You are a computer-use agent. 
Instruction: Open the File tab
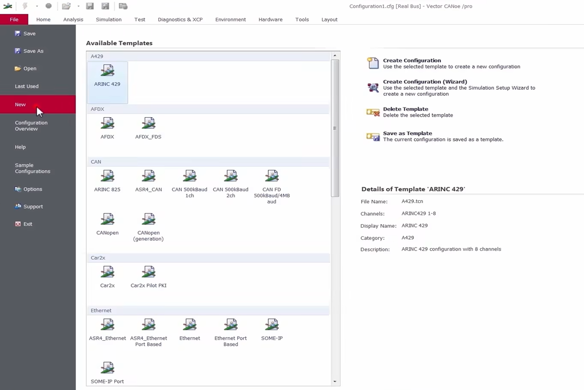[x=14, y=19]
